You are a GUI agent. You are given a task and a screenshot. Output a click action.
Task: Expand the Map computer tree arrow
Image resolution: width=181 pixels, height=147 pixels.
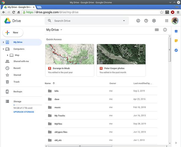7,55
